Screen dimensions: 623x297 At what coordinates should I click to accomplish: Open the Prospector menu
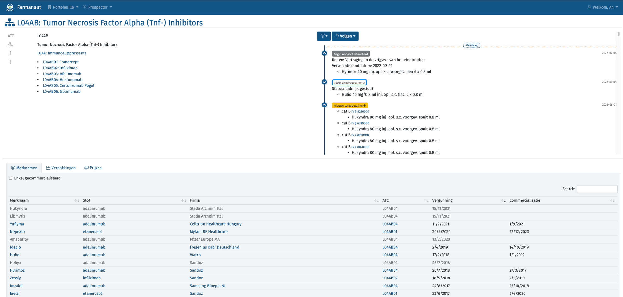pos(97,7)
